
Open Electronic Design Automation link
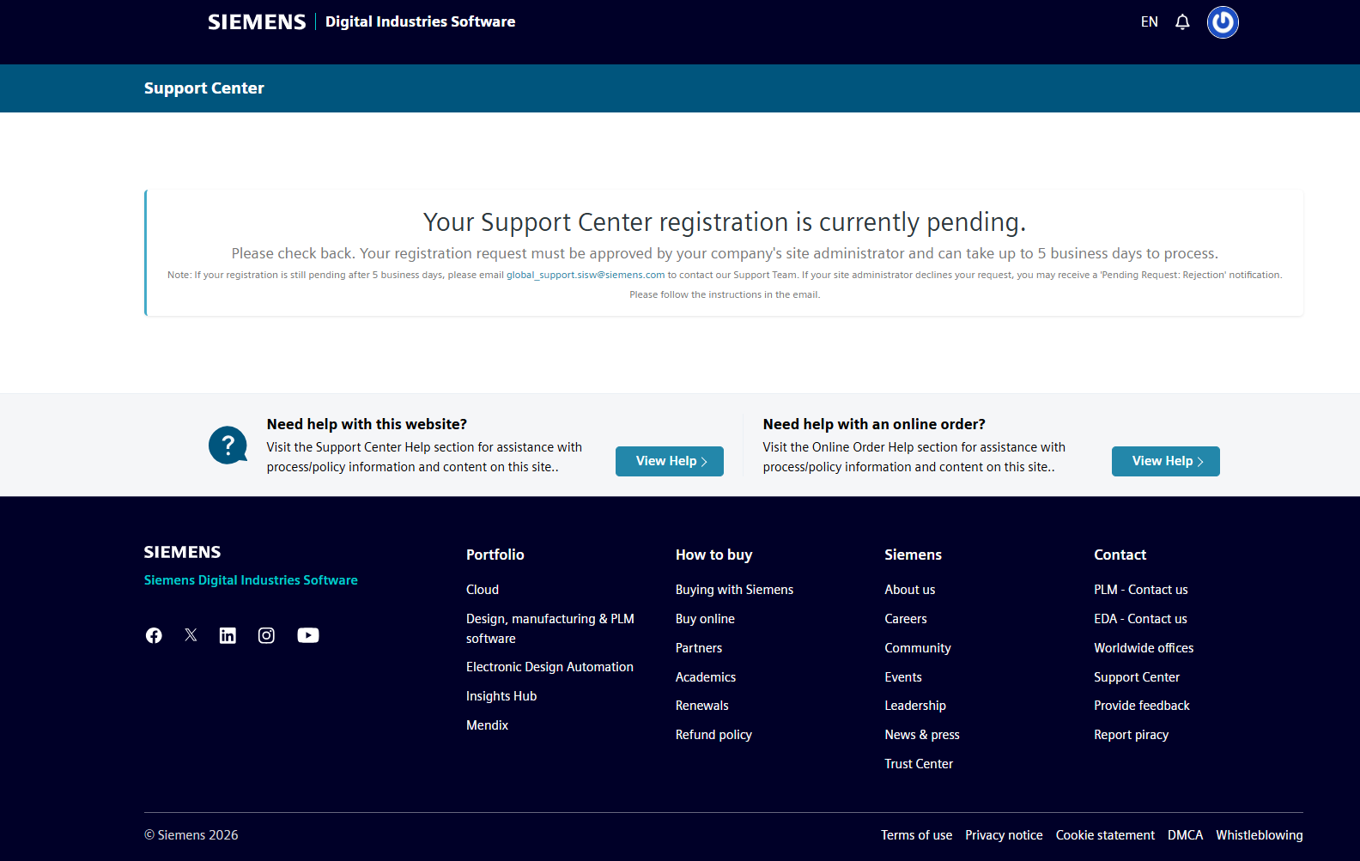549,667
